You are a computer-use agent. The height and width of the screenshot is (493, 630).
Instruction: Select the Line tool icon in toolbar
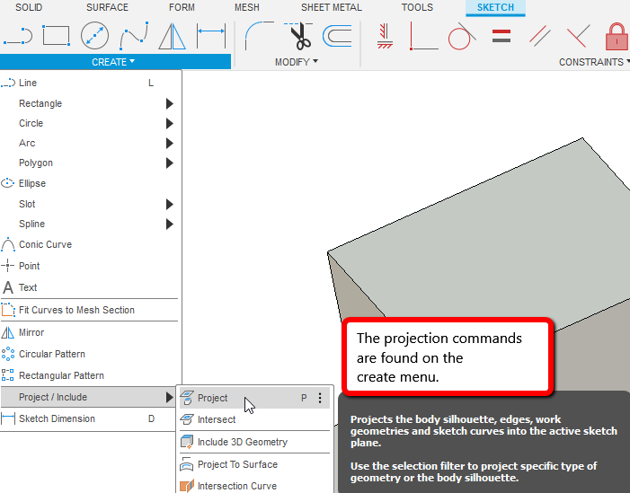(18, 36)
